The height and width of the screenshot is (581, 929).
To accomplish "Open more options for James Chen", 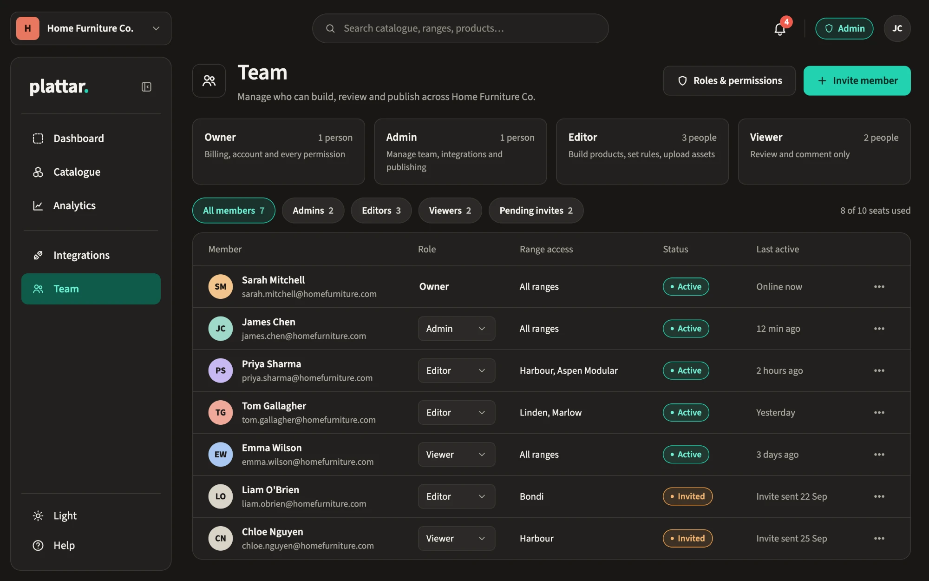I will [x=879, y=329].
